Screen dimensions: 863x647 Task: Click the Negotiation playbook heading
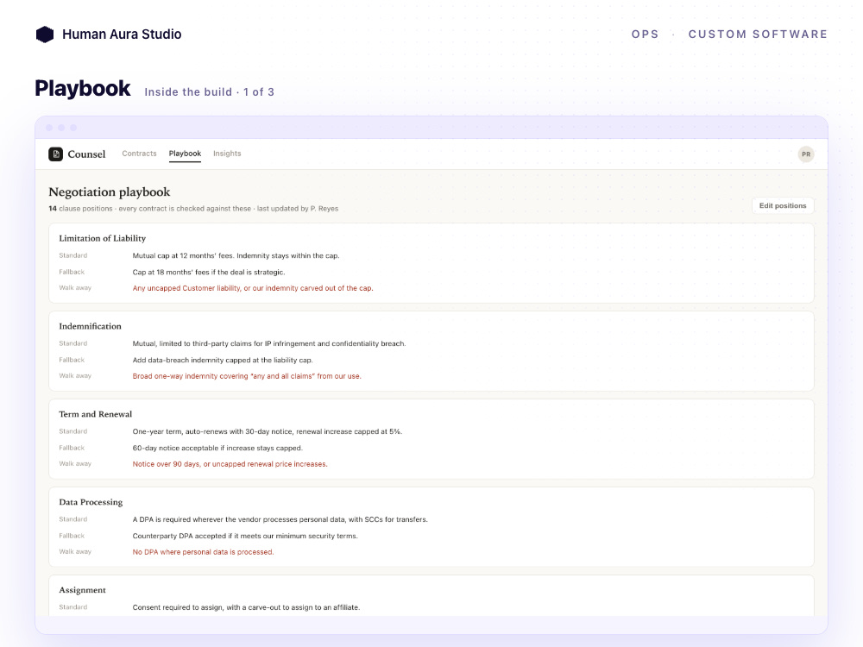[x=110, y=192]
